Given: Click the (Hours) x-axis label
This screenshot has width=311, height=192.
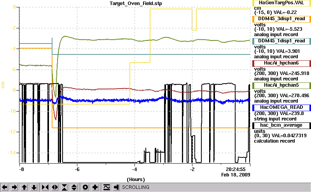Looking at the screenshot, I should (x=136, y=180).
